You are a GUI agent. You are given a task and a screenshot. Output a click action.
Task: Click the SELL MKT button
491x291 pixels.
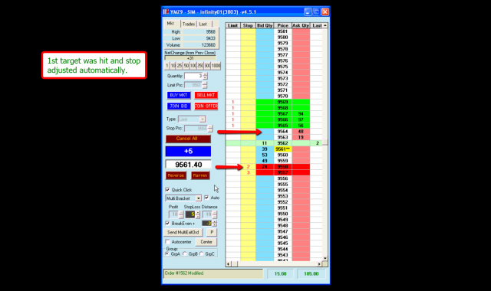click(x=206, y=95)
